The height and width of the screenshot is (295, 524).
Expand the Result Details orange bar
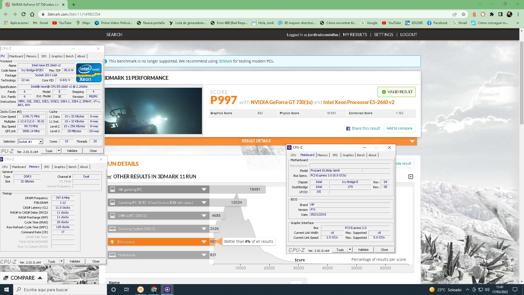pos(261,141)
